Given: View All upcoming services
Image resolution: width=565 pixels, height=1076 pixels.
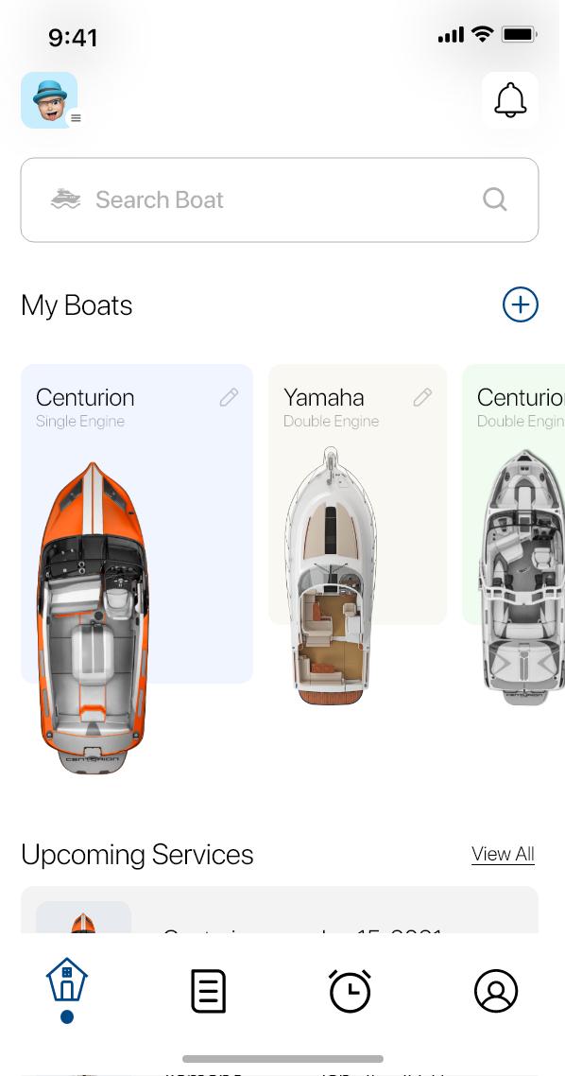Looking at the screenshot, I should [503, 854].
